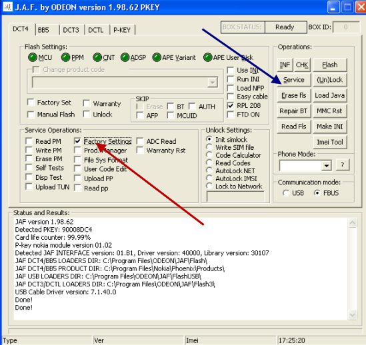Click the JAF application title bar icon

[7, 7]
